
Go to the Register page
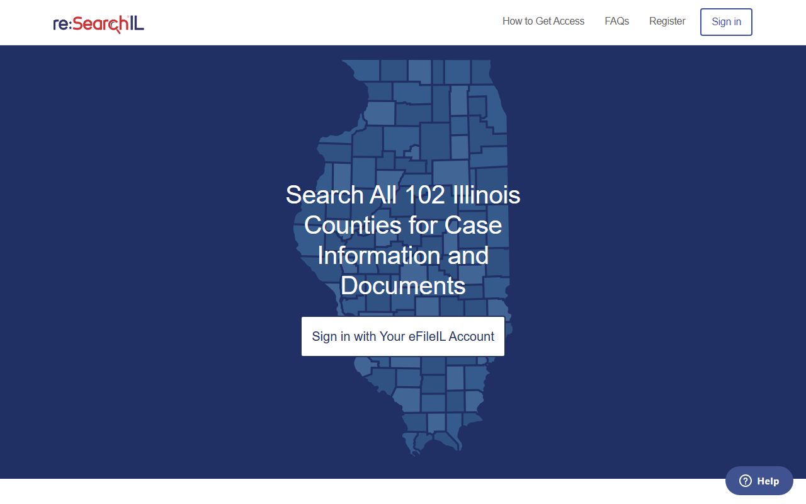[667, 21]
